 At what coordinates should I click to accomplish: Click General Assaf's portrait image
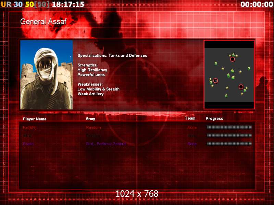pyautogui.click(x=47, y=75)
